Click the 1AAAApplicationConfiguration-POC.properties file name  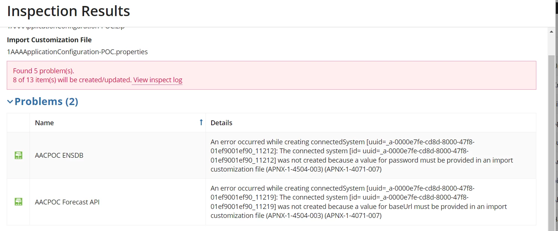click(x=77, y=52)
